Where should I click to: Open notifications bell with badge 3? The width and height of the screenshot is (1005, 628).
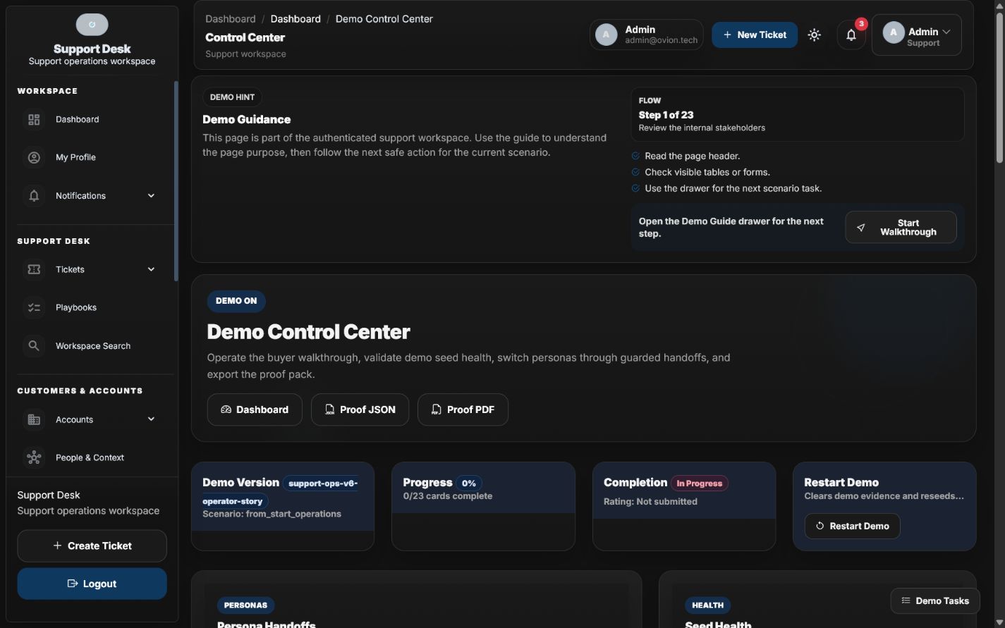[x=851, y=35]
